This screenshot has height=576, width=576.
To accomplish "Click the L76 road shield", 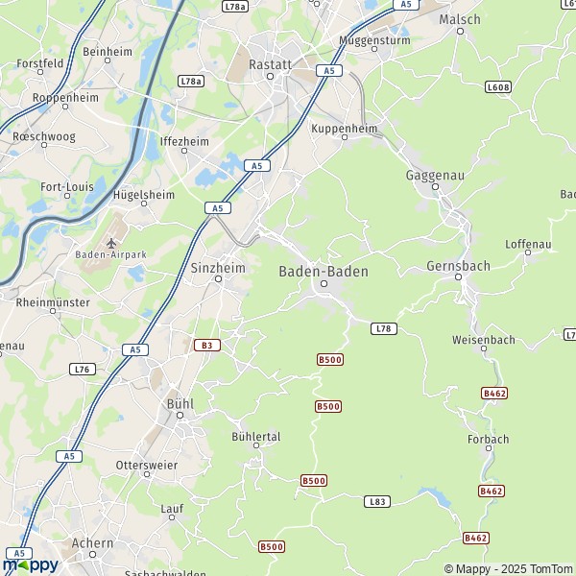I will pyautogui.click(x=83, y=370).
